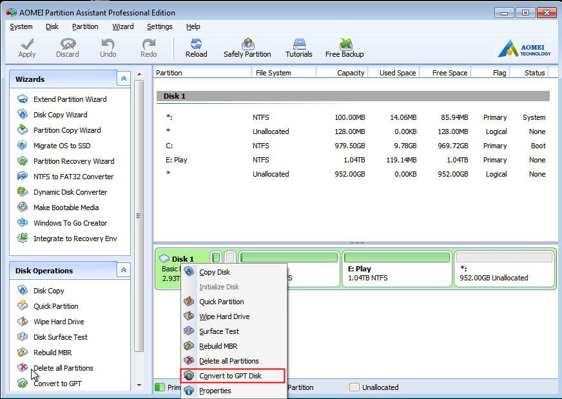Click Disk Copy under Disk Operations
The image size is (562, 399).
(x=41, y=291)
